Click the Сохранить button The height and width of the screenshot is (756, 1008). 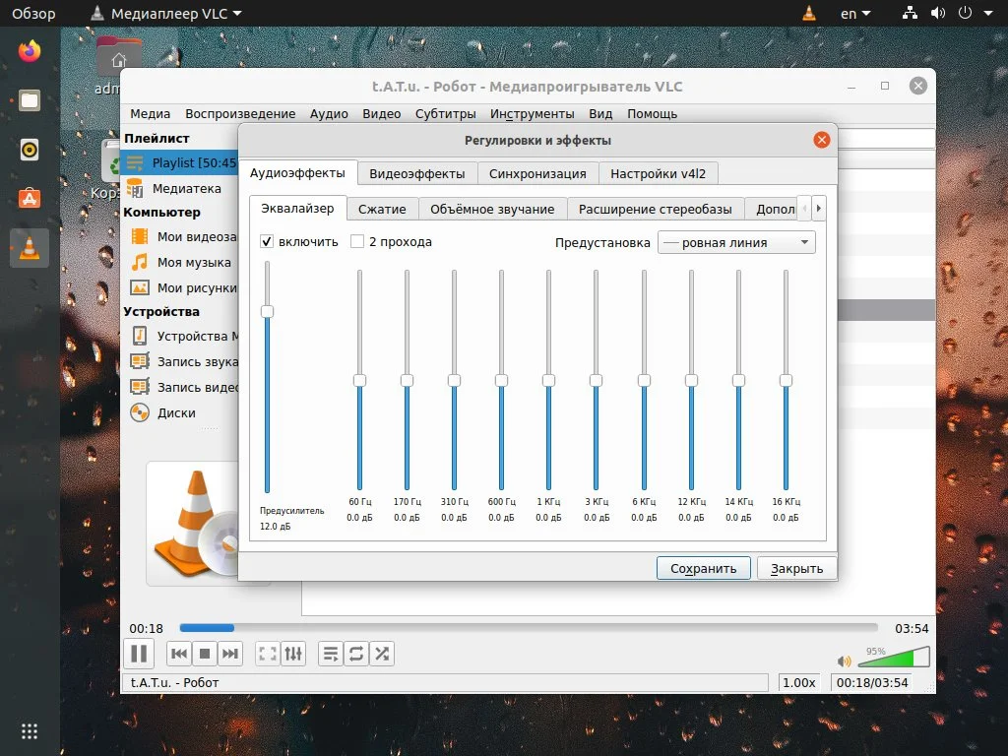pos(703,568)
